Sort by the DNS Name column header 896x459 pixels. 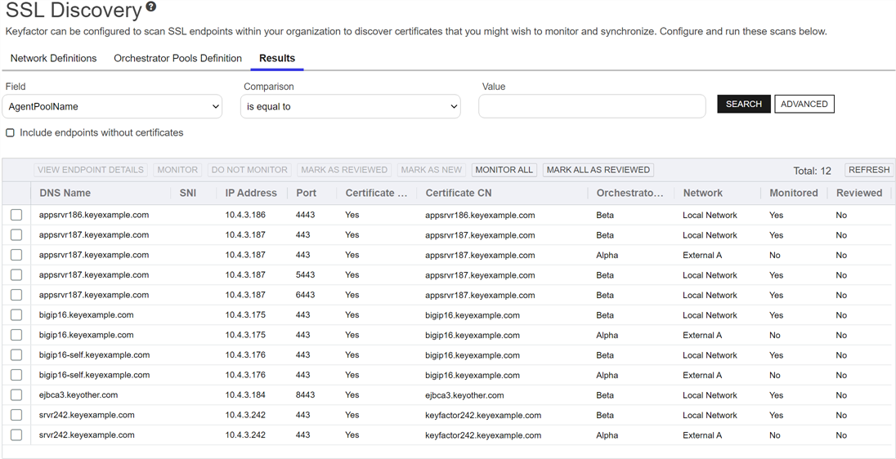(65, 193)
